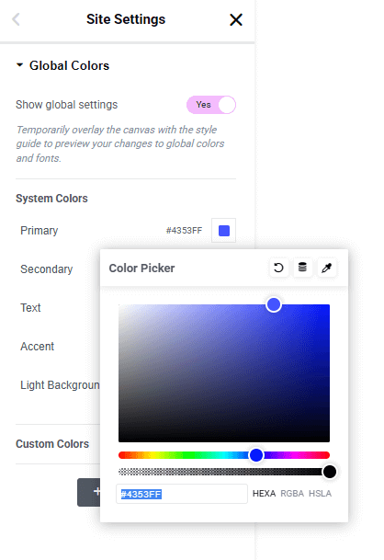Image resolution: width=384 pixels, height=560 pixels.
Task: Click the hue slider handle
Action: [x=256, y=455]
